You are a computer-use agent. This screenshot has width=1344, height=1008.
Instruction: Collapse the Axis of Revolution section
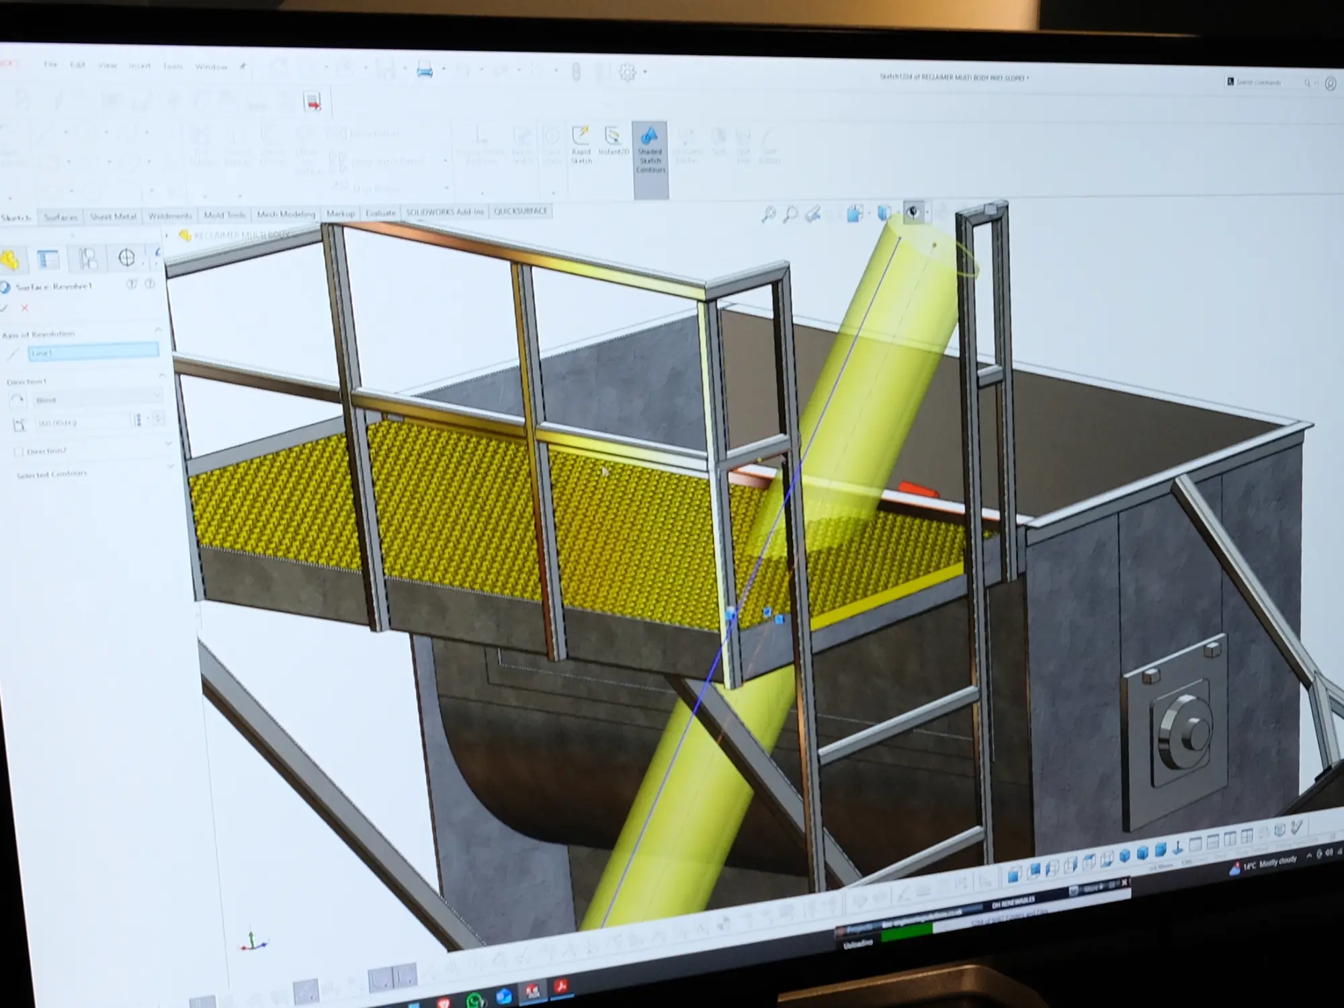coord(159,330)
